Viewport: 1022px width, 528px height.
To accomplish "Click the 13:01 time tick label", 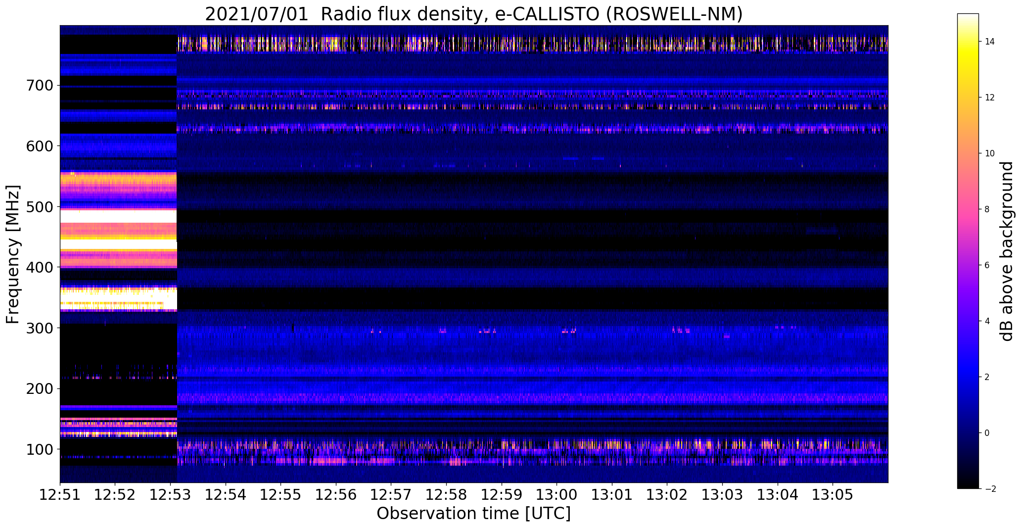I will (612, 495).
